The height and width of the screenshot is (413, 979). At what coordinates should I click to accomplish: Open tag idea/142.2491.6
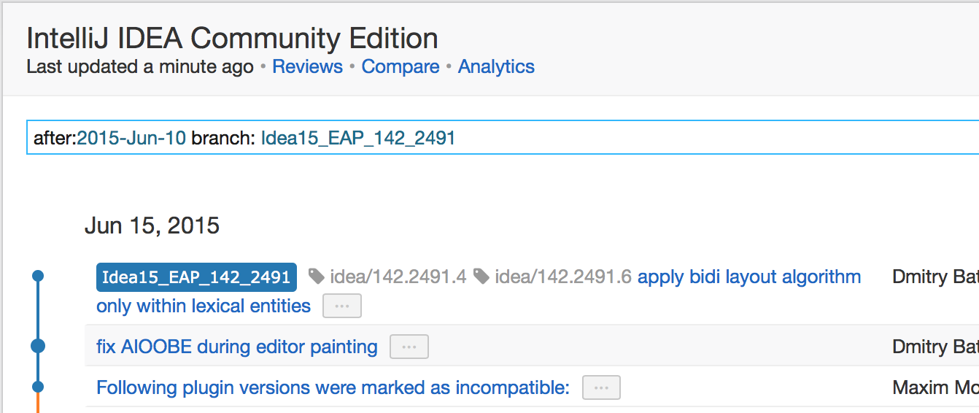(x=562, y=277)
